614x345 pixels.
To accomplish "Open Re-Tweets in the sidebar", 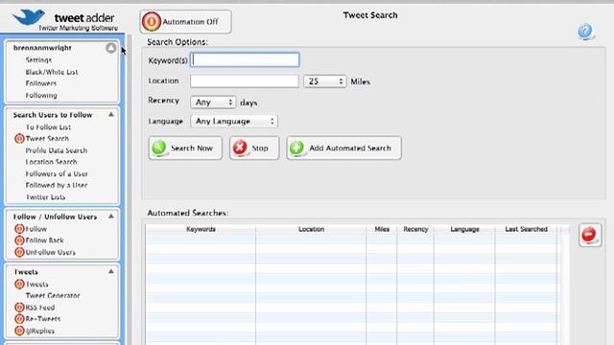I will (x=42, y=318).
